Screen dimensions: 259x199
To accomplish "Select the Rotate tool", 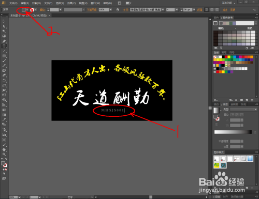I will [x=4, y=80].
